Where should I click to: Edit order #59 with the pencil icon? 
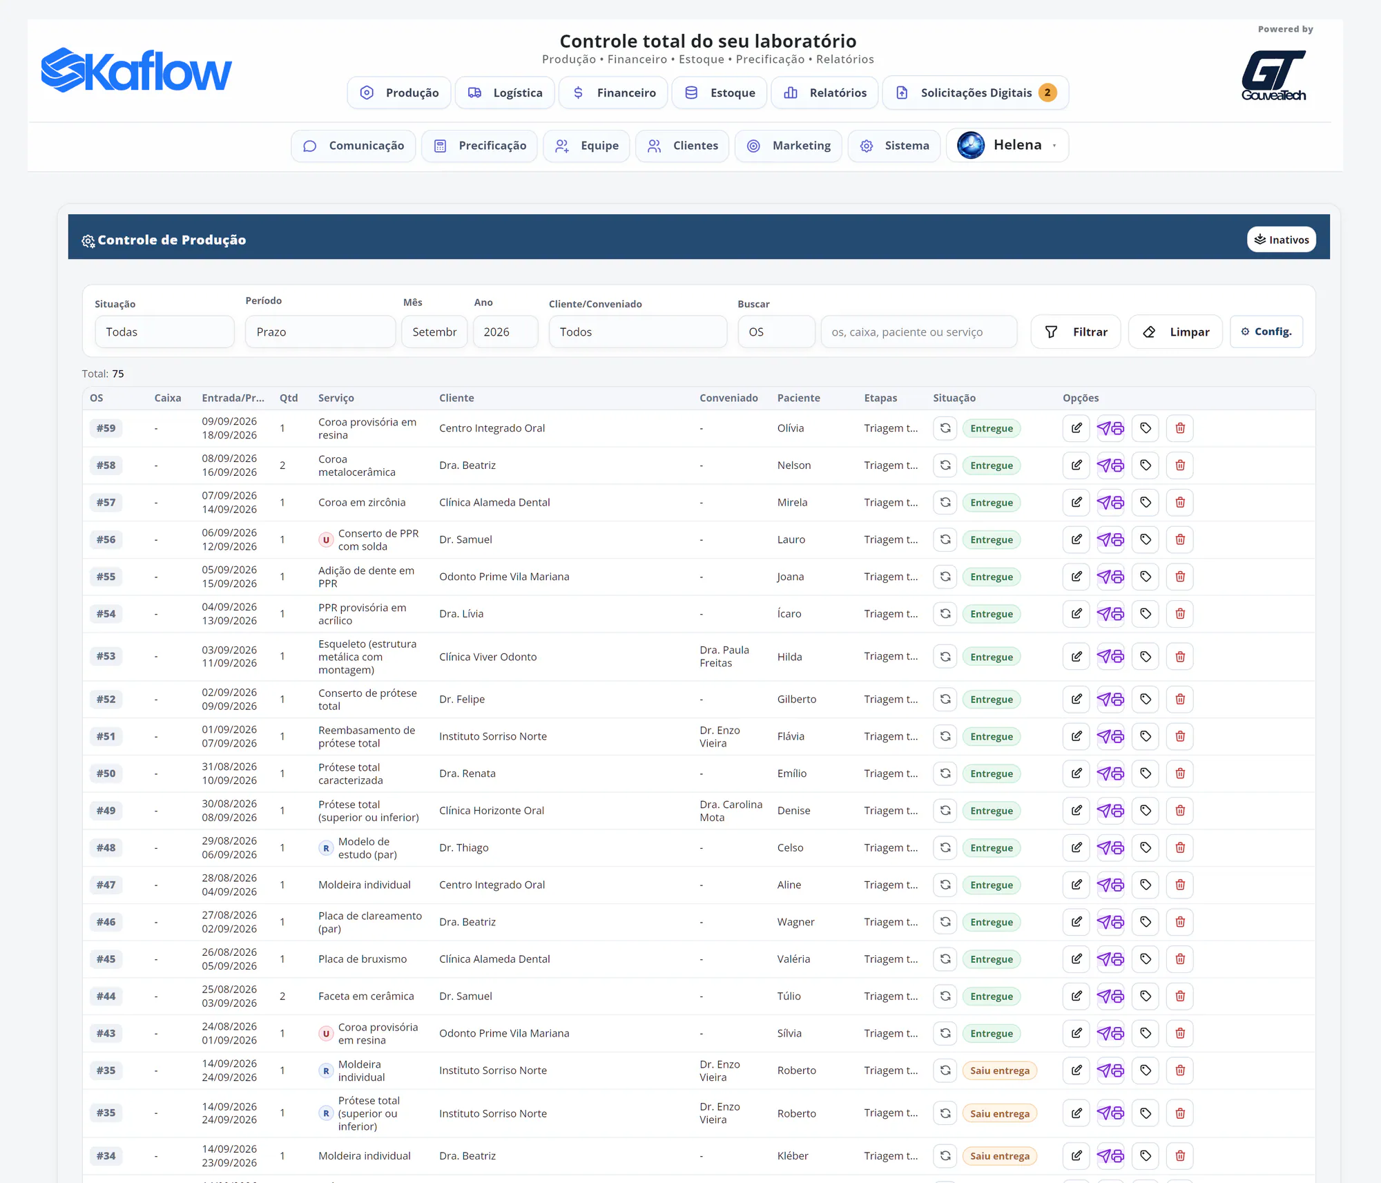tap(1076, 428)
